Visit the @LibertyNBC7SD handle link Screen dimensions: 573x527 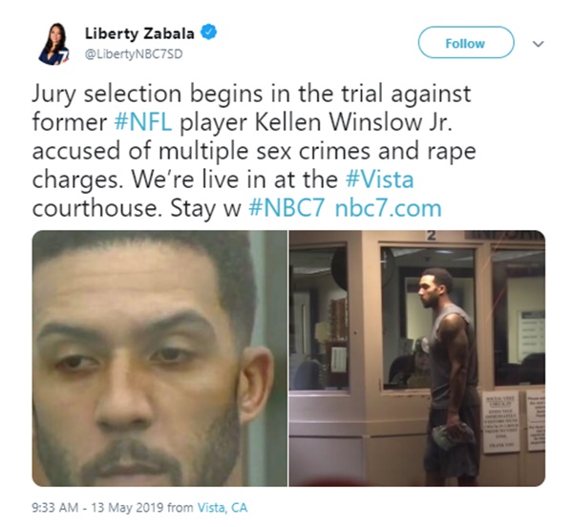coord(134,54)
